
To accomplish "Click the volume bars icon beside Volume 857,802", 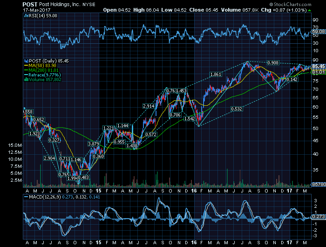I will (x=26, y=80).
